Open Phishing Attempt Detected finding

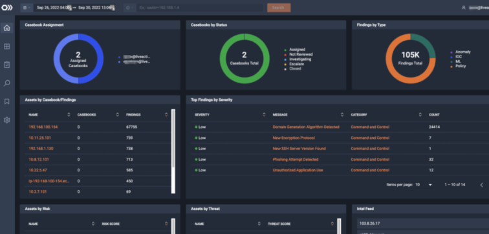[x=296, y=160]
